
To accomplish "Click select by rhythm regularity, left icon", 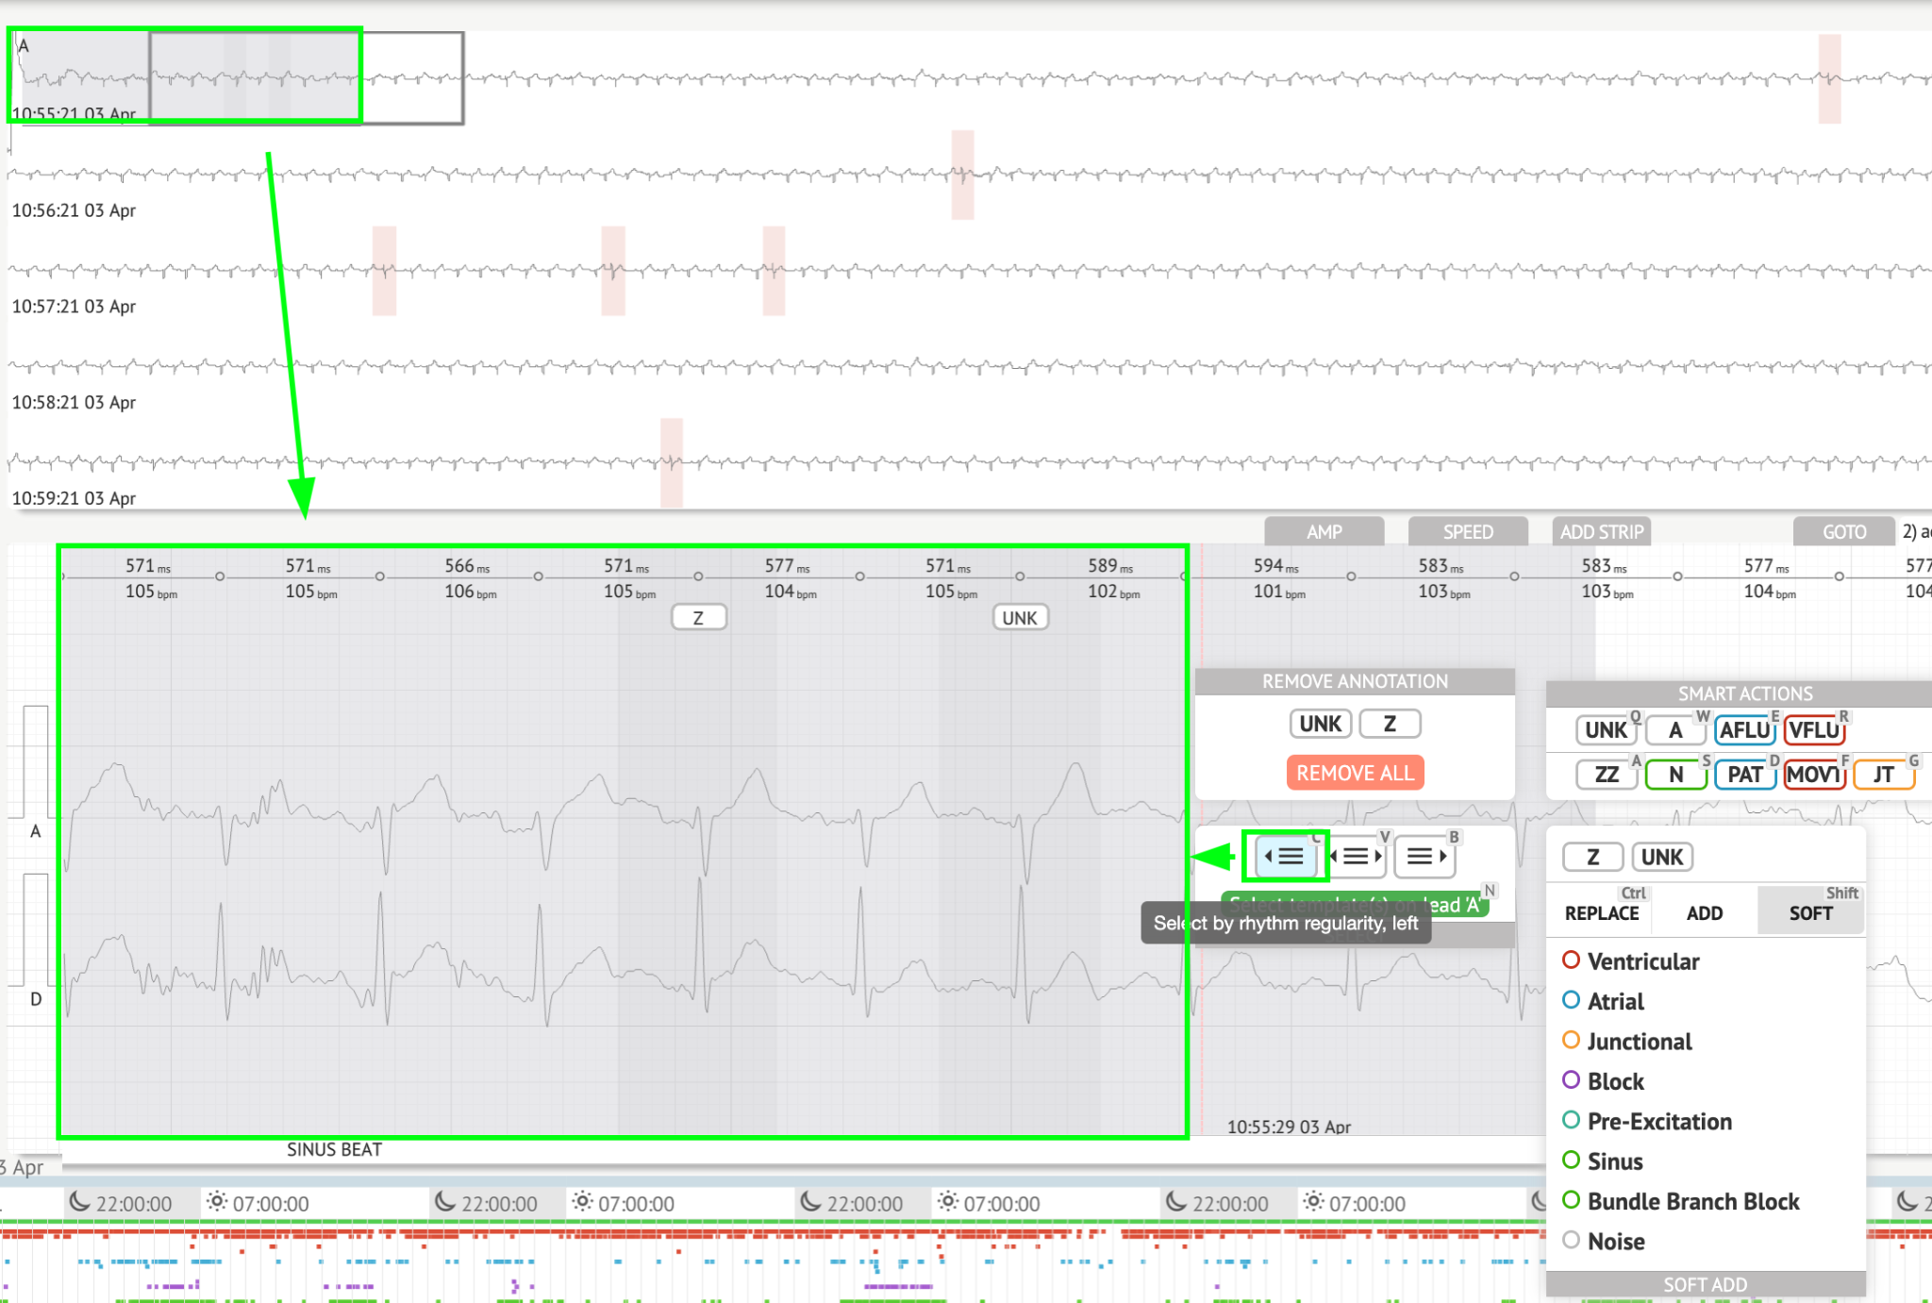I will (1285, 856).
